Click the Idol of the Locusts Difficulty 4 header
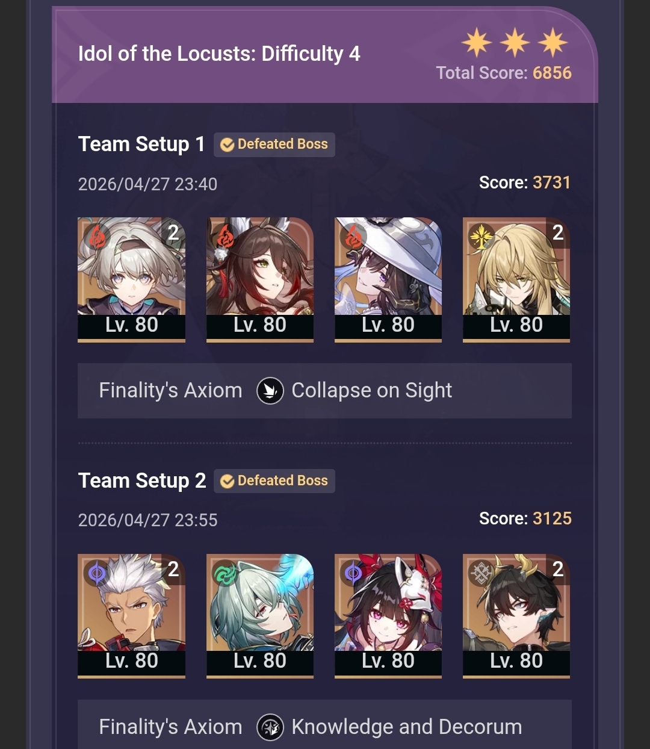 click(219, 54)
